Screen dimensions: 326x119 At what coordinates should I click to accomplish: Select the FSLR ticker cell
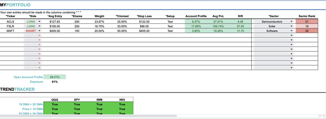tap(10, 26)
